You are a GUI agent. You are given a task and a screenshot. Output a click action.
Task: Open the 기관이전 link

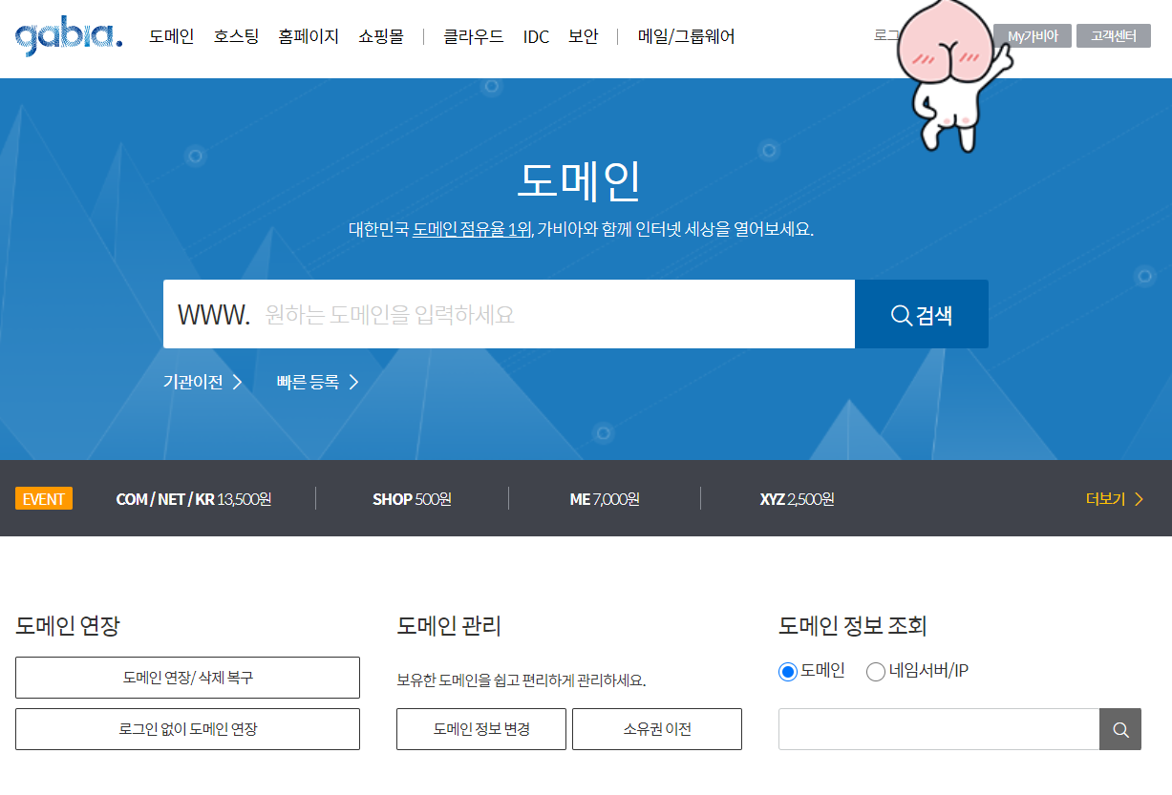pos(202,382)
